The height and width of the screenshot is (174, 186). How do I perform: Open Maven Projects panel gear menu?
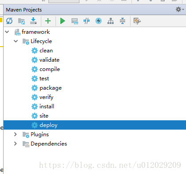[180, 9]
